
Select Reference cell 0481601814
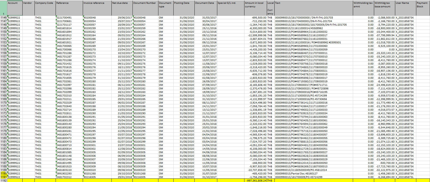click(x=69, y=28)
